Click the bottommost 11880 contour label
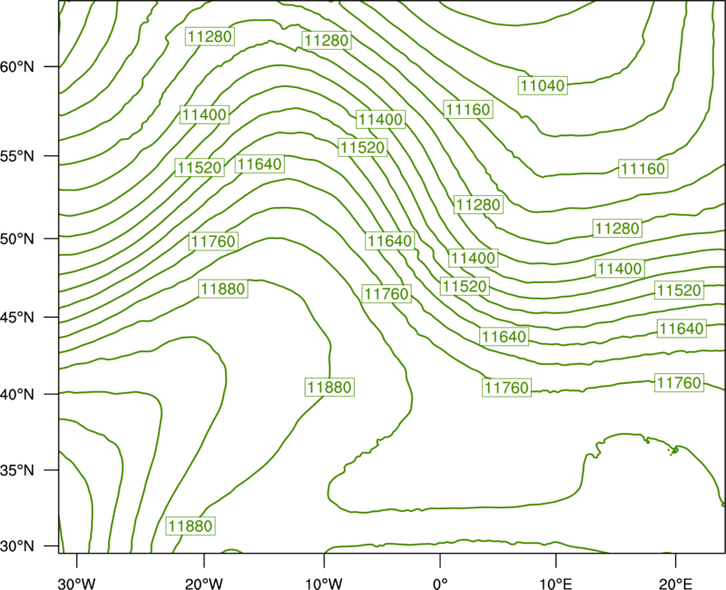This screenshot has width=726, height=590. (x=191, y=526)
